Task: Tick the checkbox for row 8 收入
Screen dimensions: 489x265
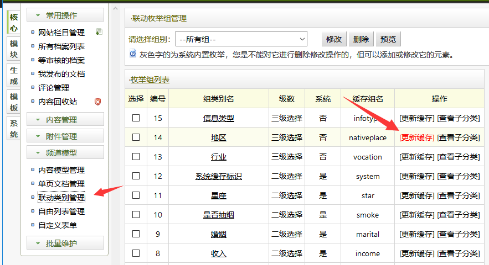Action: (x=136, y=253)
